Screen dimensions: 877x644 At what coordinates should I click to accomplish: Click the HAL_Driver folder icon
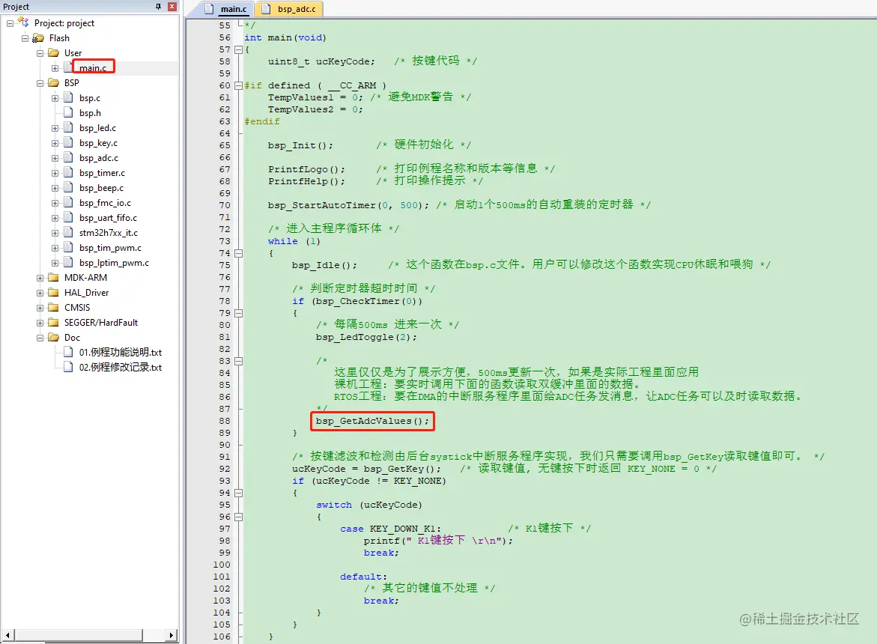pyautogui.click(x=54, y=292)
